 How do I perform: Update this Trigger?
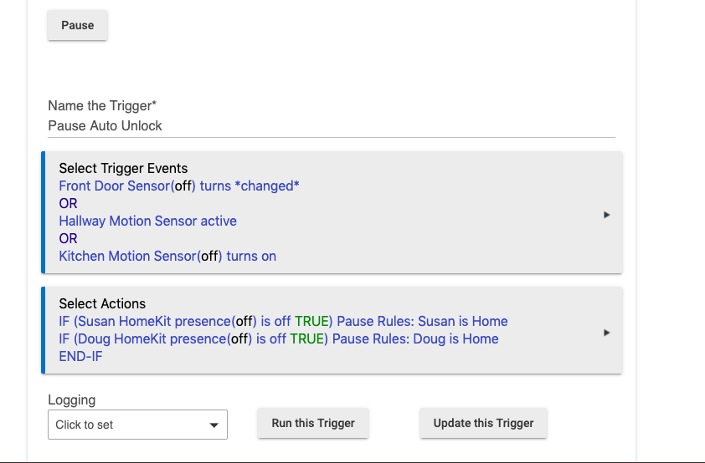click(483, 423)
